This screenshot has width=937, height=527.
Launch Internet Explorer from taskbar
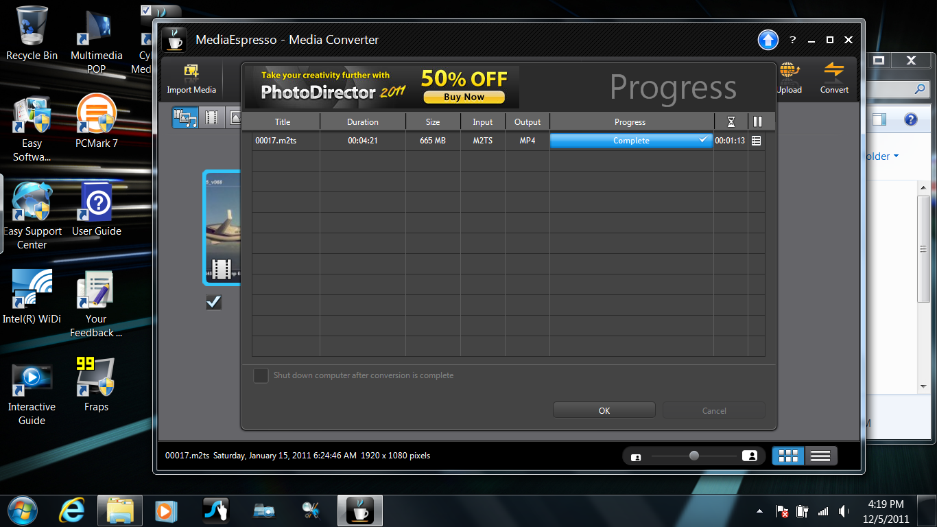71,511
